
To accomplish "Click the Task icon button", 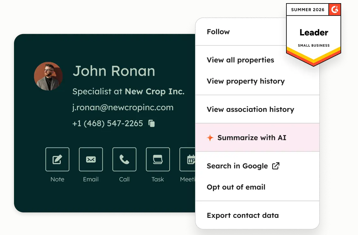I will [x=158, y=159].
